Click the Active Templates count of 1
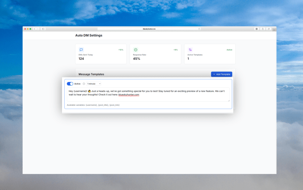The width and height of the screenshot is (303, 190). point(188,58)
